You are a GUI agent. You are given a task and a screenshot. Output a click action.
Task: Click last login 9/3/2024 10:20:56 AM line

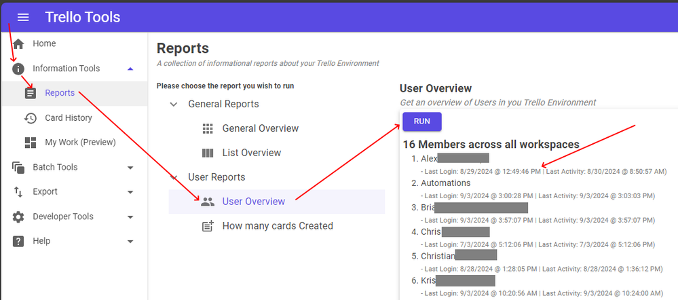542,293
